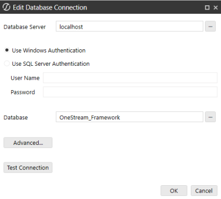Viewport: 221px width, 199px height.
Task: Click the Database Server label
Action: 24,27
